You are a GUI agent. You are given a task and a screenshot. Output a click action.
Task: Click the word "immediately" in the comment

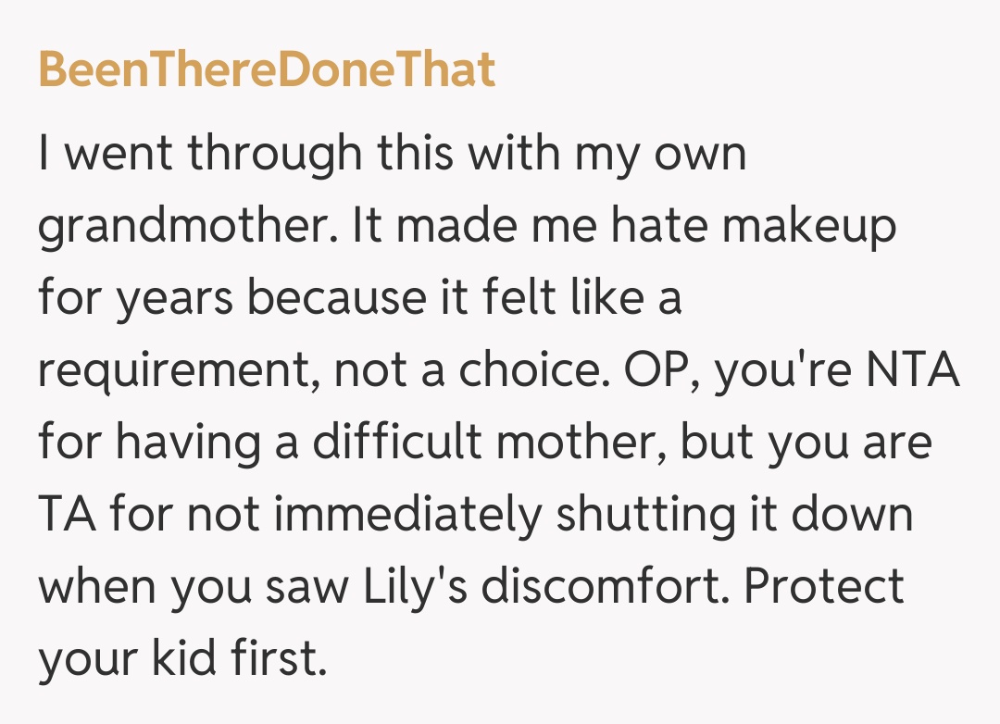(x=405, y=515)
